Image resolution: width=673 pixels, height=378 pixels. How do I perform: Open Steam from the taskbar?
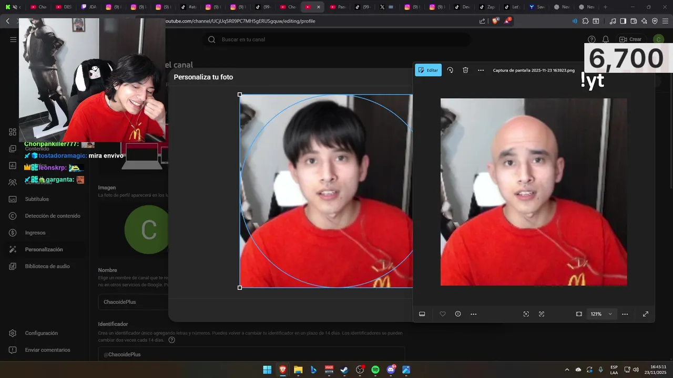[344, 370]
